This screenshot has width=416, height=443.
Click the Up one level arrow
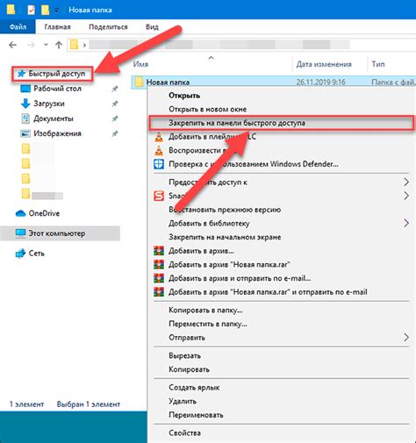click(x=59, y=45)
